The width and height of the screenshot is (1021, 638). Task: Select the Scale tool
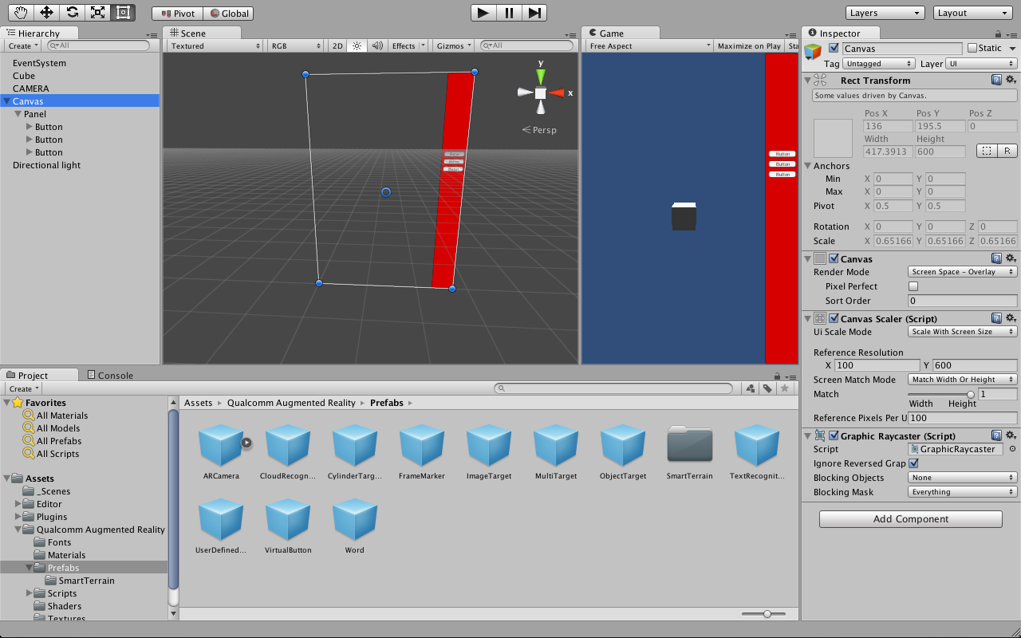97,12
